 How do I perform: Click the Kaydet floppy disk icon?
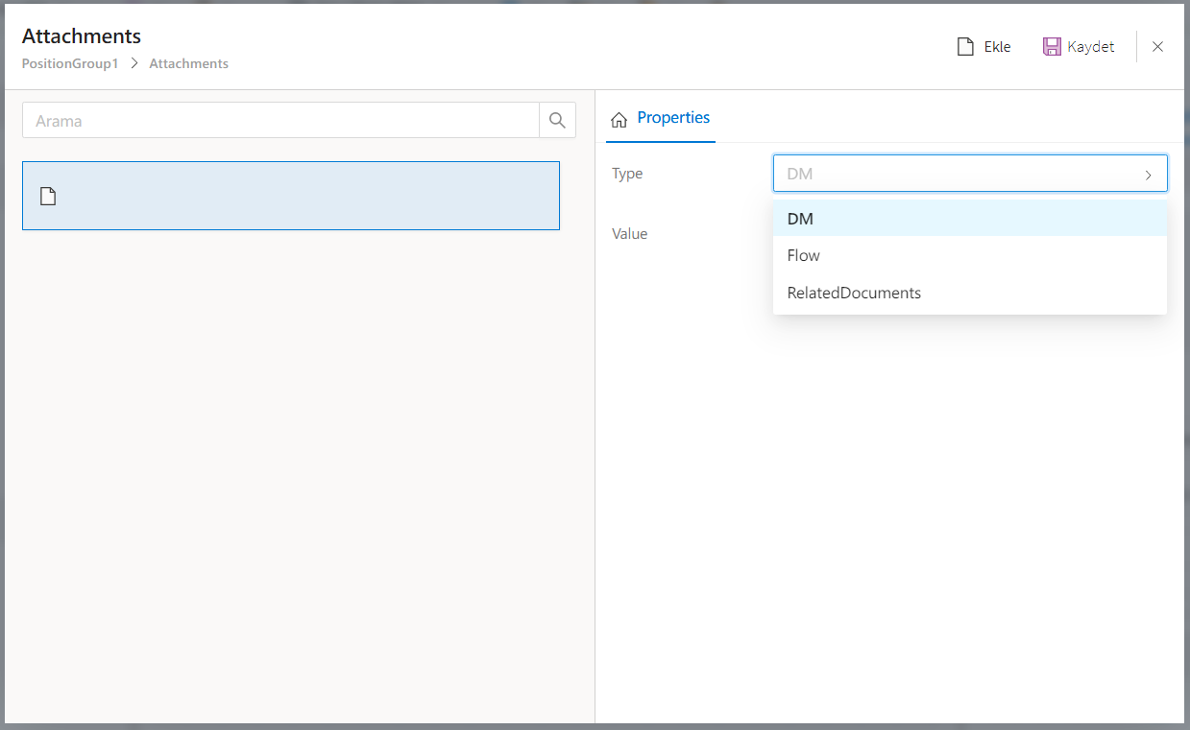coord(1052,46)
